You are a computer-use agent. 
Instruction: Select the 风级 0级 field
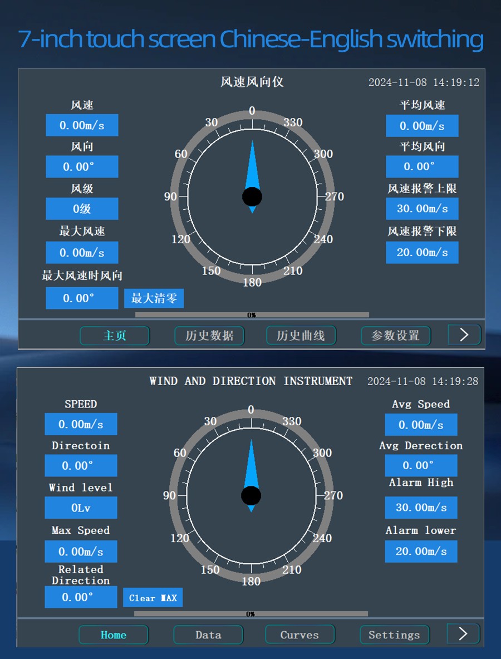click(x=82, y=209)
